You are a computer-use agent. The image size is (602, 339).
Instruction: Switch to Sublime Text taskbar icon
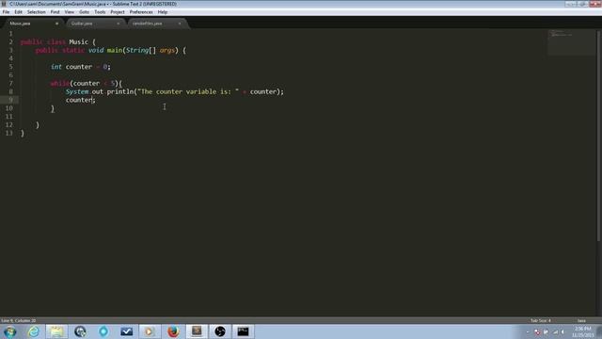tap(197, 331)
